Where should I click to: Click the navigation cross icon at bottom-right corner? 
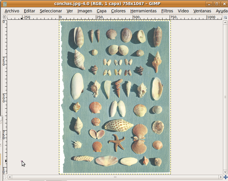(226, 177)
